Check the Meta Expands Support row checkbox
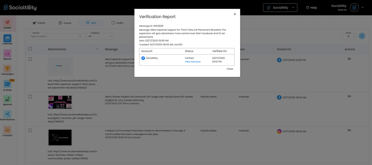This screenshot has width=372, height=165. click(30, 59)
